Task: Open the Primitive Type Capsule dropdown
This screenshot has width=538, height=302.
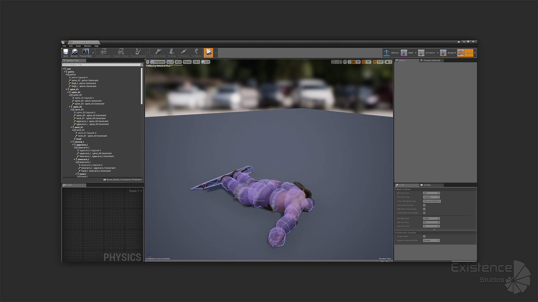Action: click(x=431, y=197)
